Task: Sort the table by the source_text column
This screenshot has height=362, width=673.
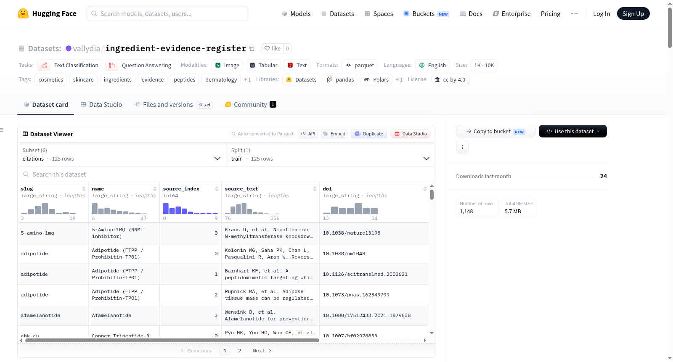Action: [x=315, y=189]
